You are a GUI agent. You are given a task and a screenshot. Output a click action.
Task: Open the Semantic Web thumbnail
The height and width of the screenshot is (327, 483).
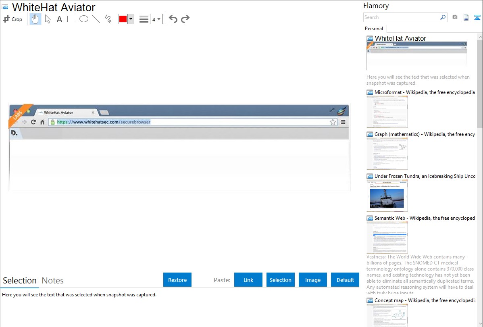[387, 237]
